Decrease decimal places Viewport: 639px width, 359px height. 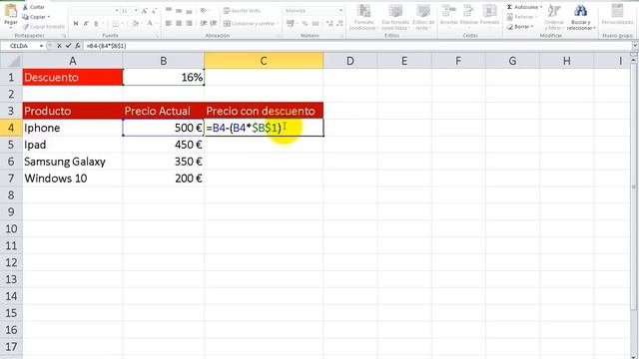pyautogui.click(x=339, y=24)
